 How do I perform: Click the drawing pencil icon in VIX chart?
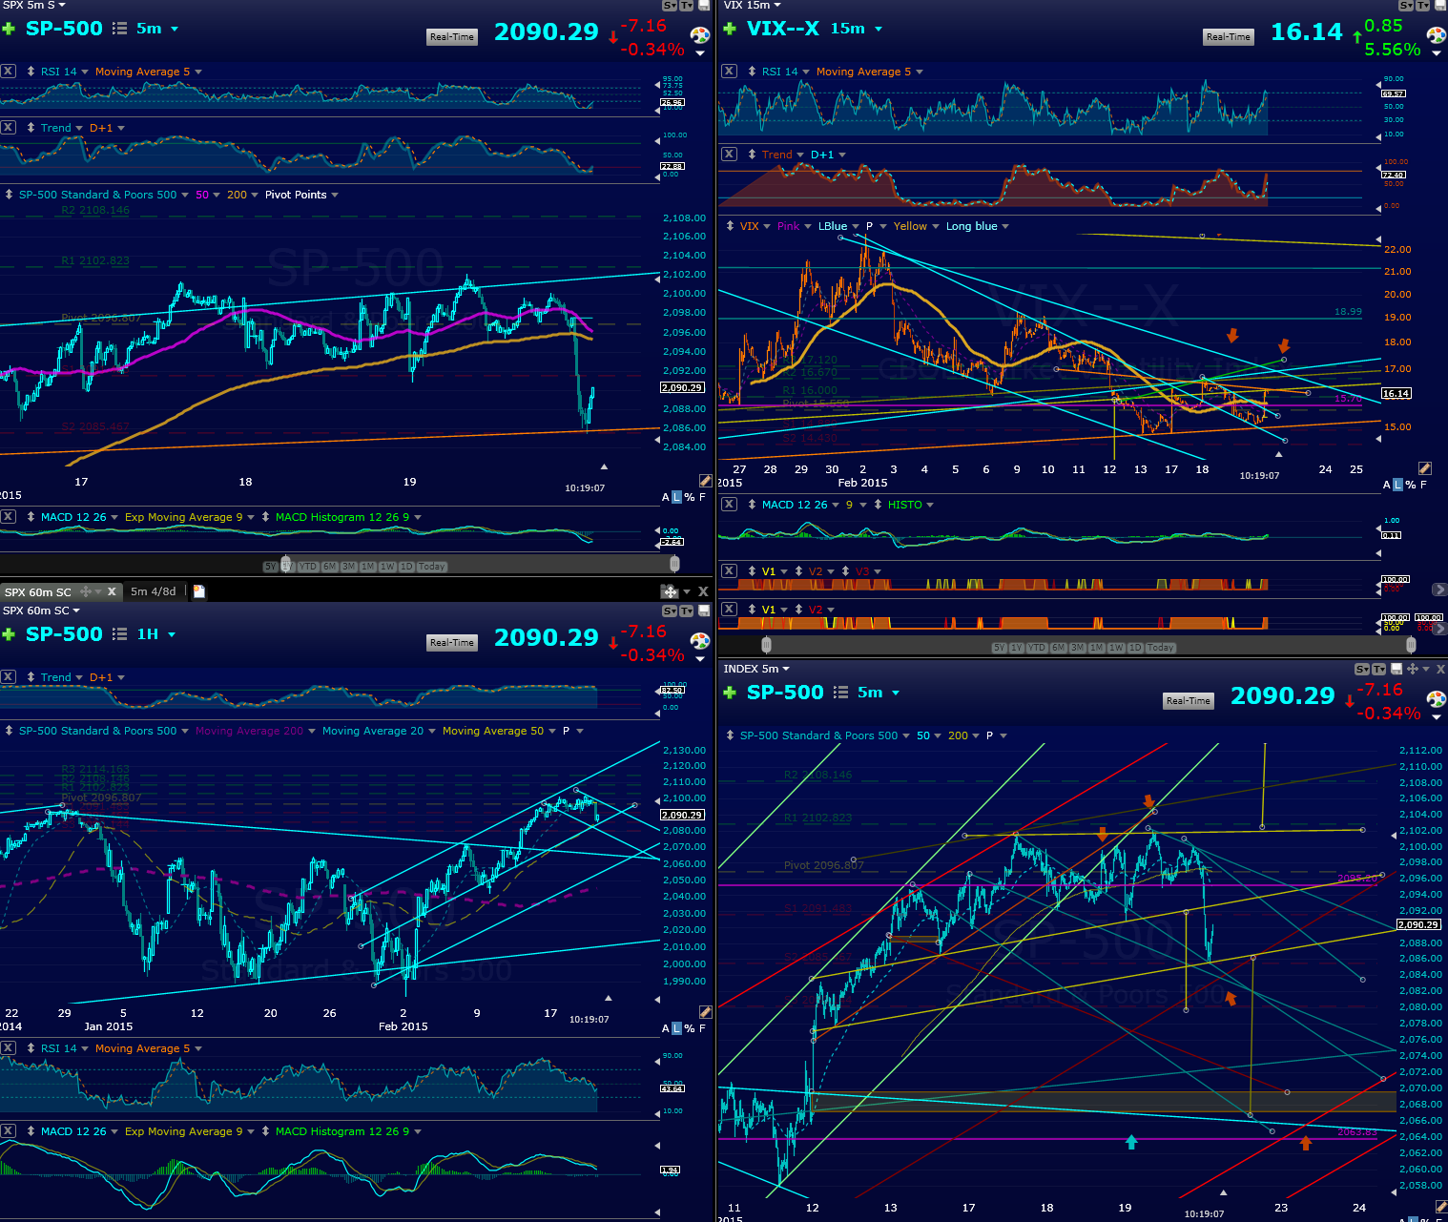coord(1424,468)
